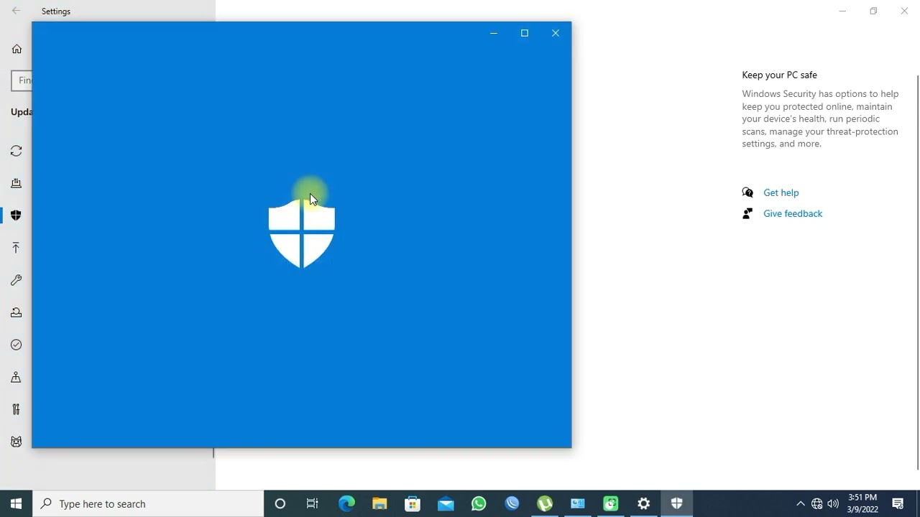Minimize the Settings window

(842, 11)
